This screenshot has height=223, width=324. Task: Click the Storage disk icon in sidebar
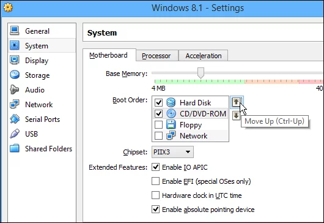click(x=15, y=75)
